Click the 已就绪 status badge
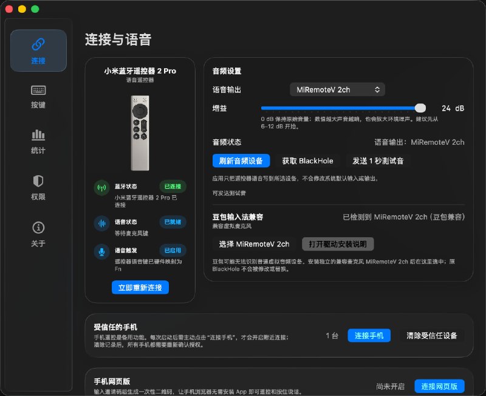Viewport: 486px width, 396px height. (173, 222)
